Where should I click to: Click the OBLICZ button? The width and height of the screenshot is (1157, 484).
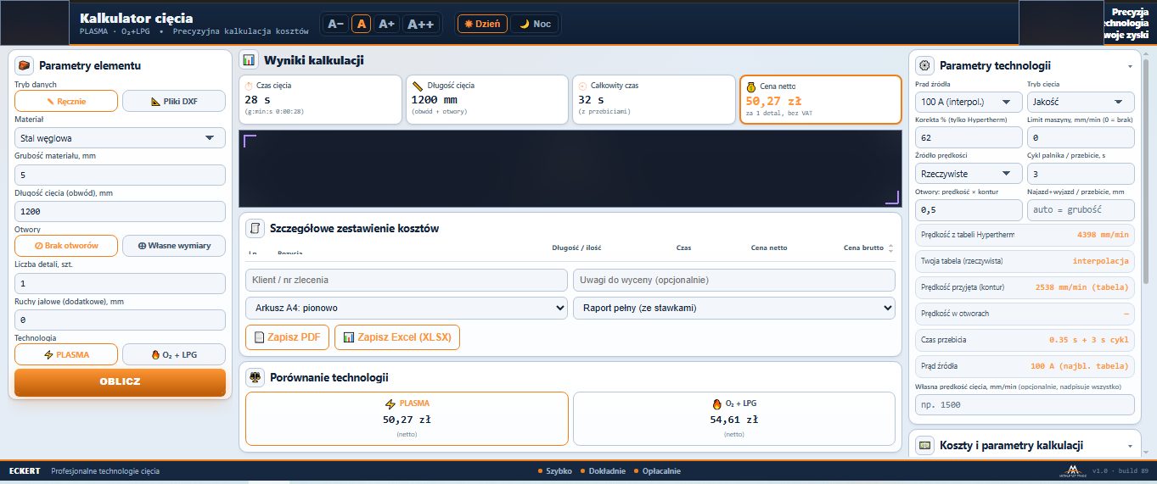pyautogui.click(x=120, y=381)
